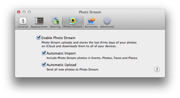Choose the Accounts tab label
This screenshot has height=98, width=180.
pyautogui.click(x=91, y=27)
